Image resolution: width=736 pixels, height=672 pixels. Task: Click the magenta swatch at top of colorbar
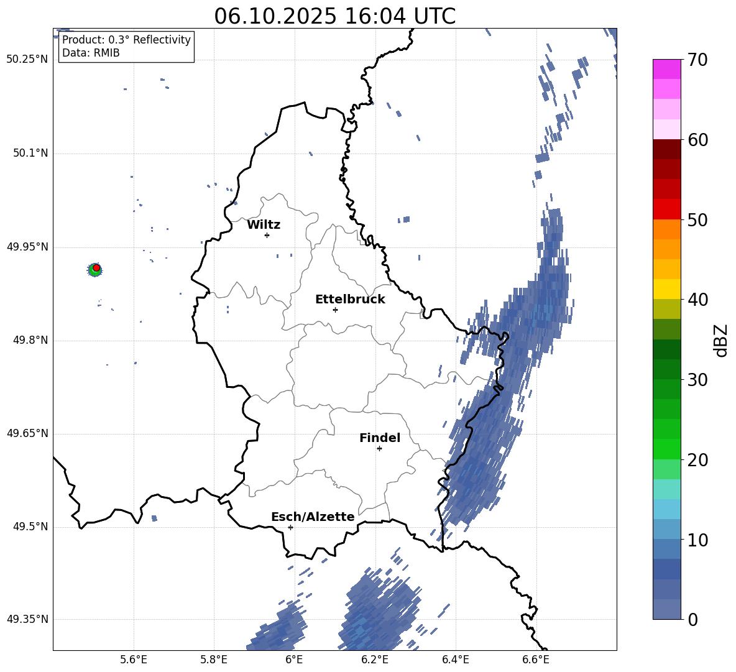tap(666, 70)
